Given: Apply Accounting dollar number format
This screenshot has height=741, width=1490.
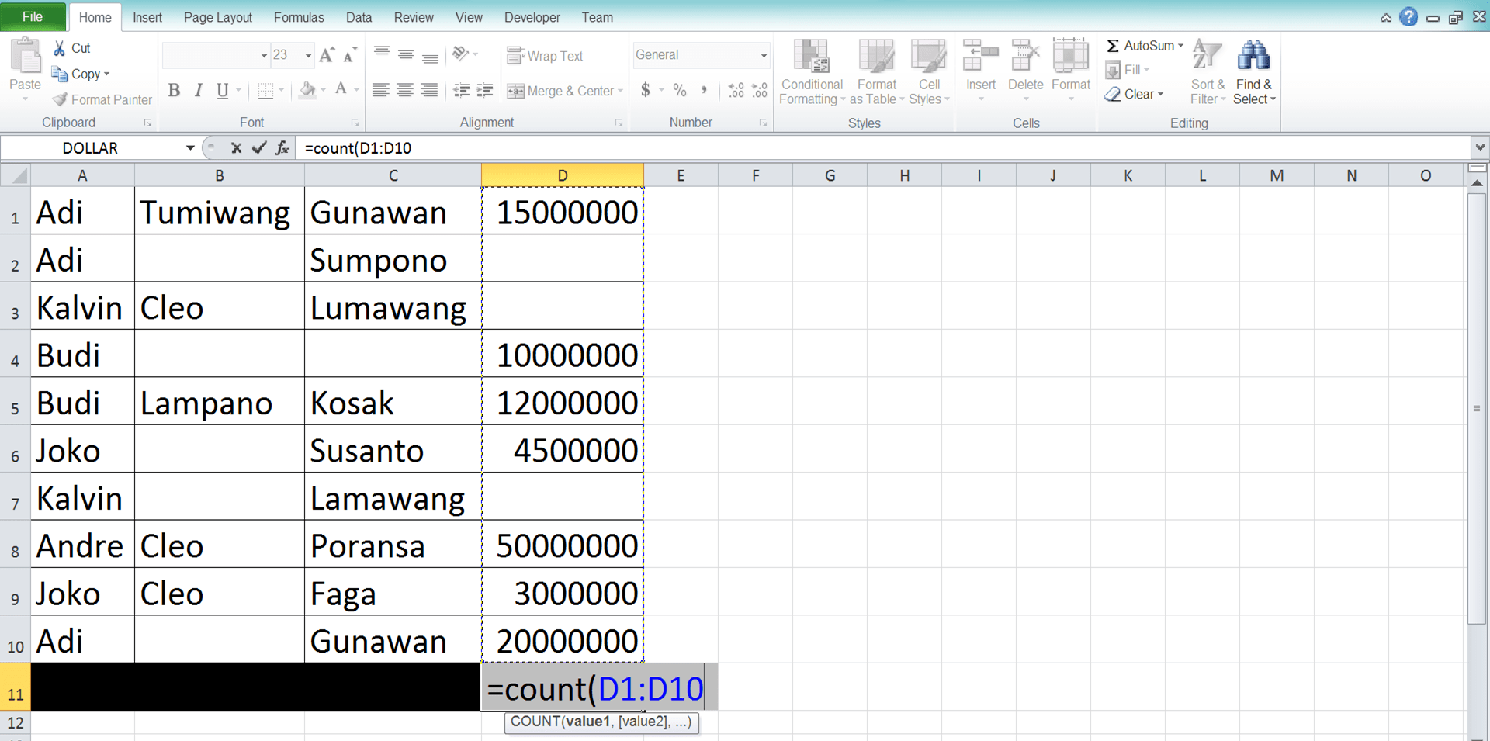Looking at the screenshot, I should [x=646, y=90].
